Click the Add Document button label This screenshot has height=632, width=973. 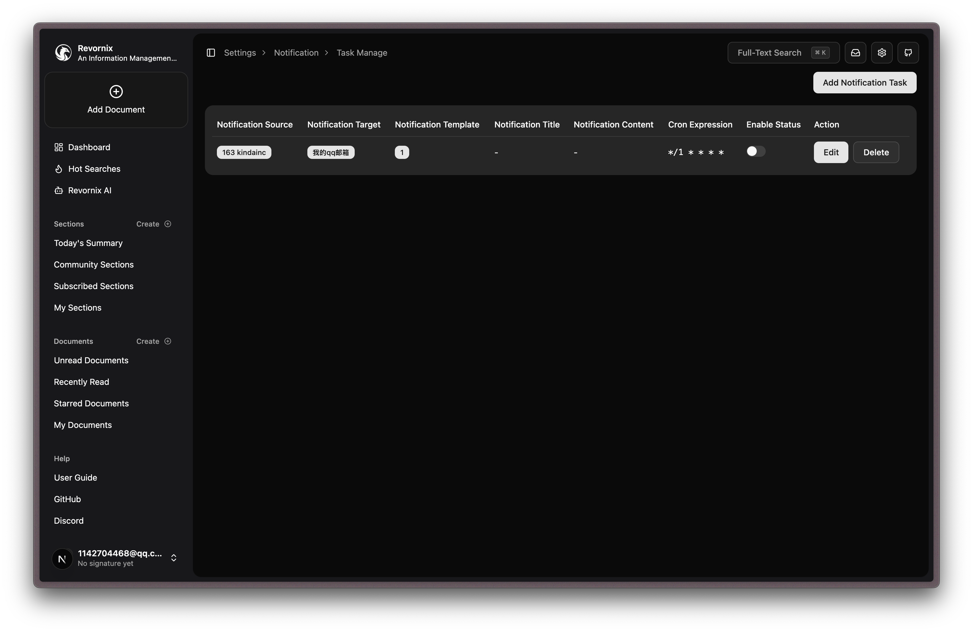click(116, 110)
